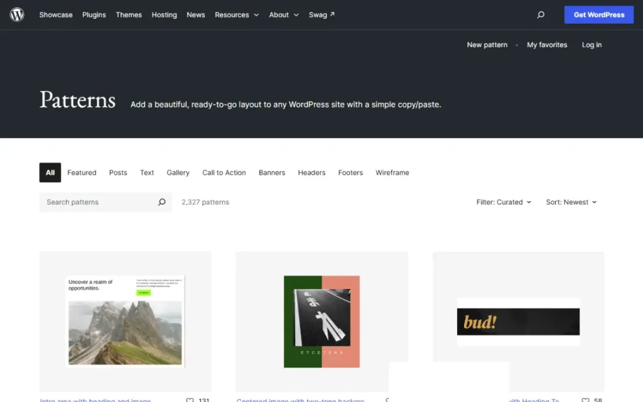This screenshot has width=643, height=402.
Task: Open the mountain intro area pattern thumbnail
Action: pyautogui.click(x=126, y=321)
